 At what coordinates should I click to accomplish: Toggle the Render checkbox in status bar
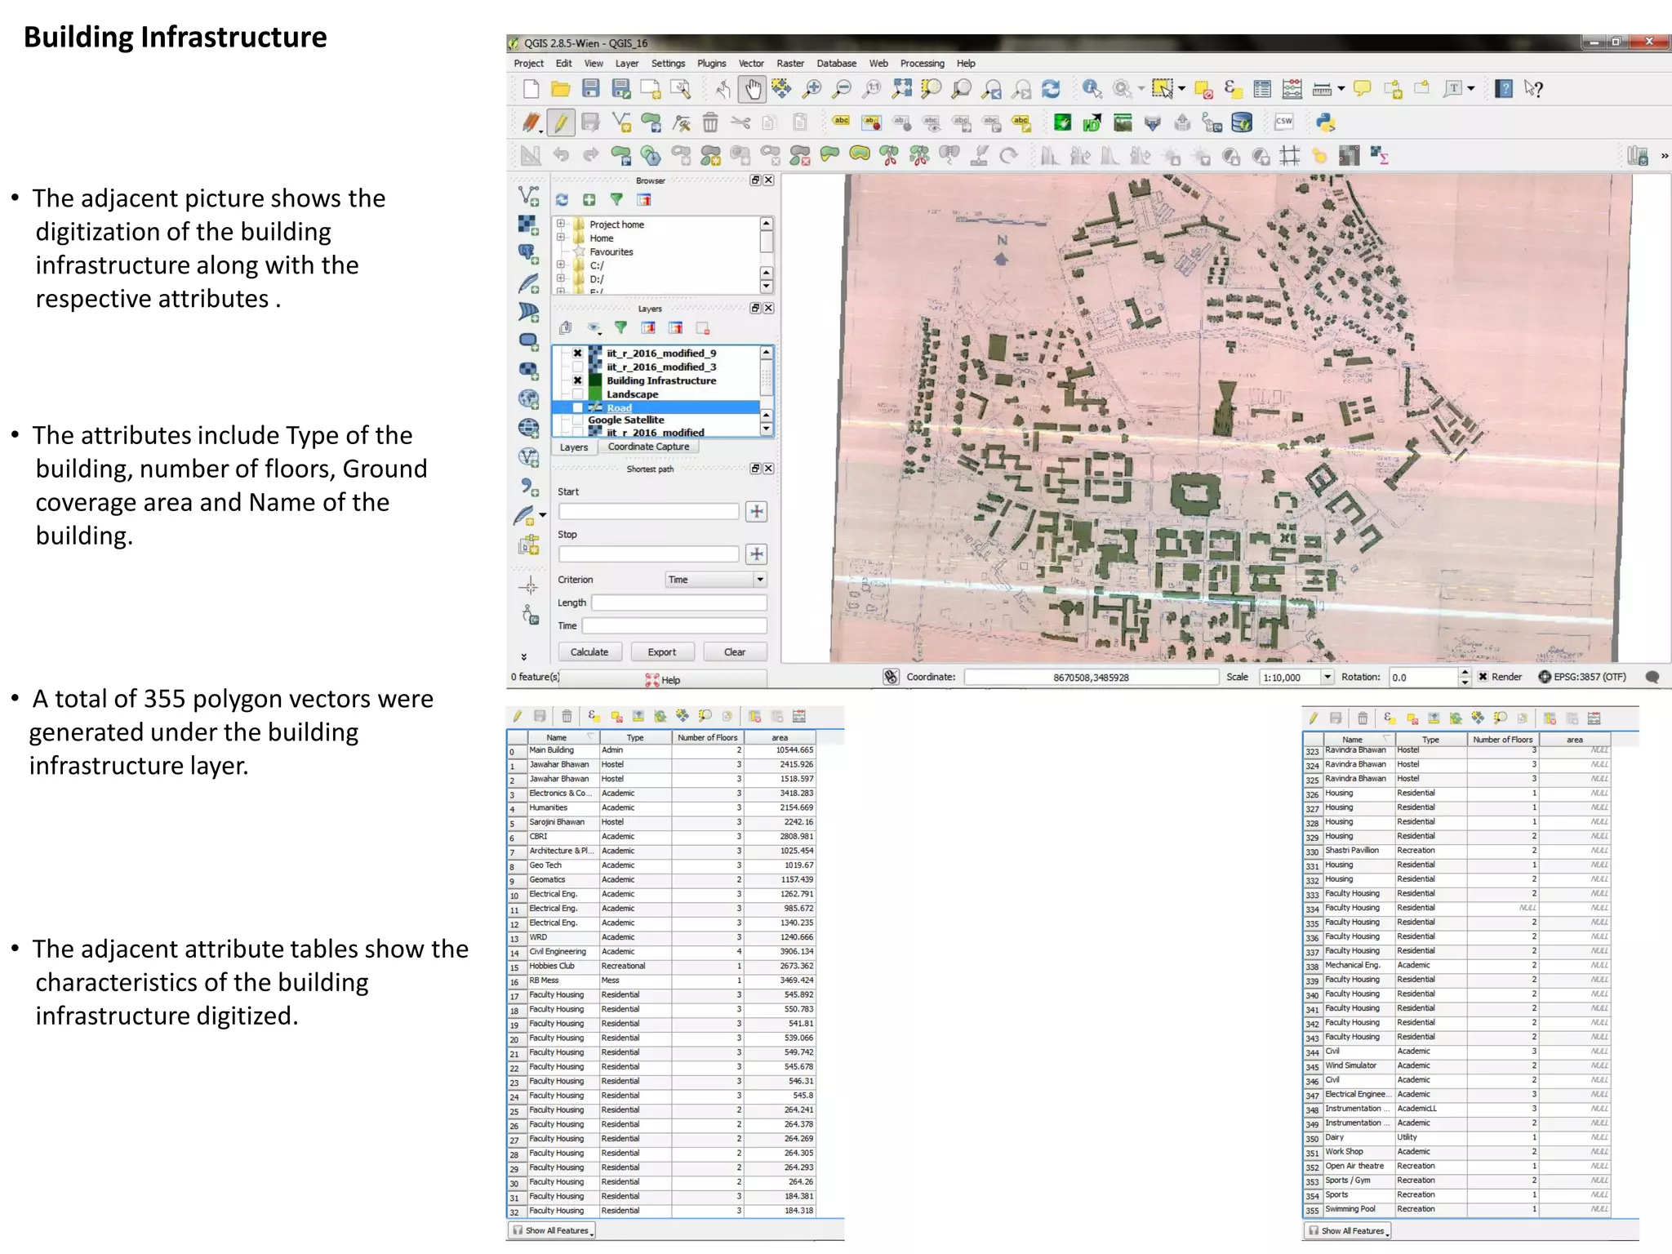(1483, 677)
